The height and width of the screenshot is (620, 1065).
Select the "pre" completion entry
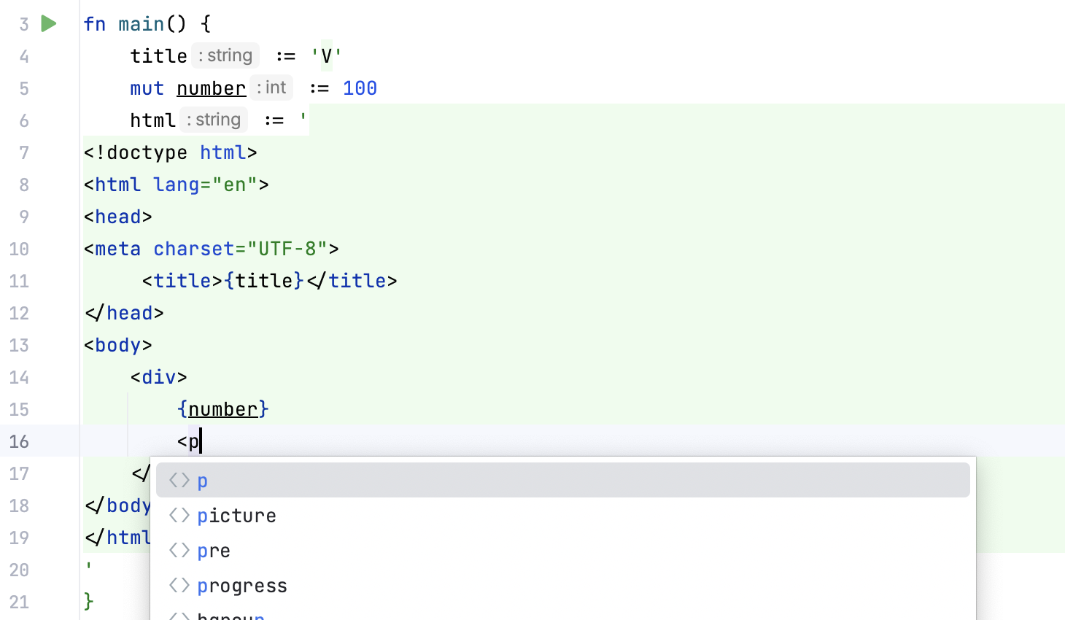coord(214,550)
